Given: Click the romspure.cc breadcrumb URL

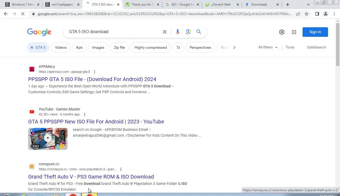Looking at the screenshot, I should coord(78,169).
